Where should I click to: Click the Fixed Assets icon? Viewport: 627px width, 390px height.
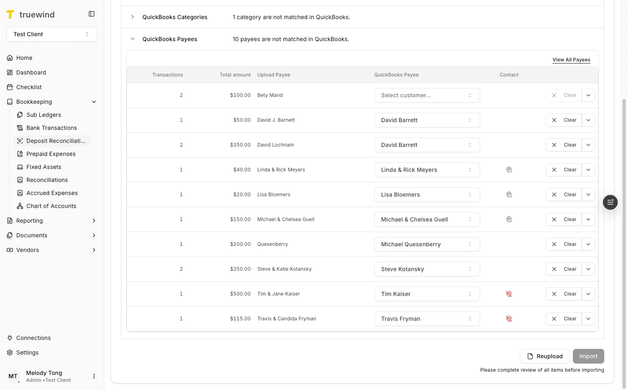(x=20, y=167)
